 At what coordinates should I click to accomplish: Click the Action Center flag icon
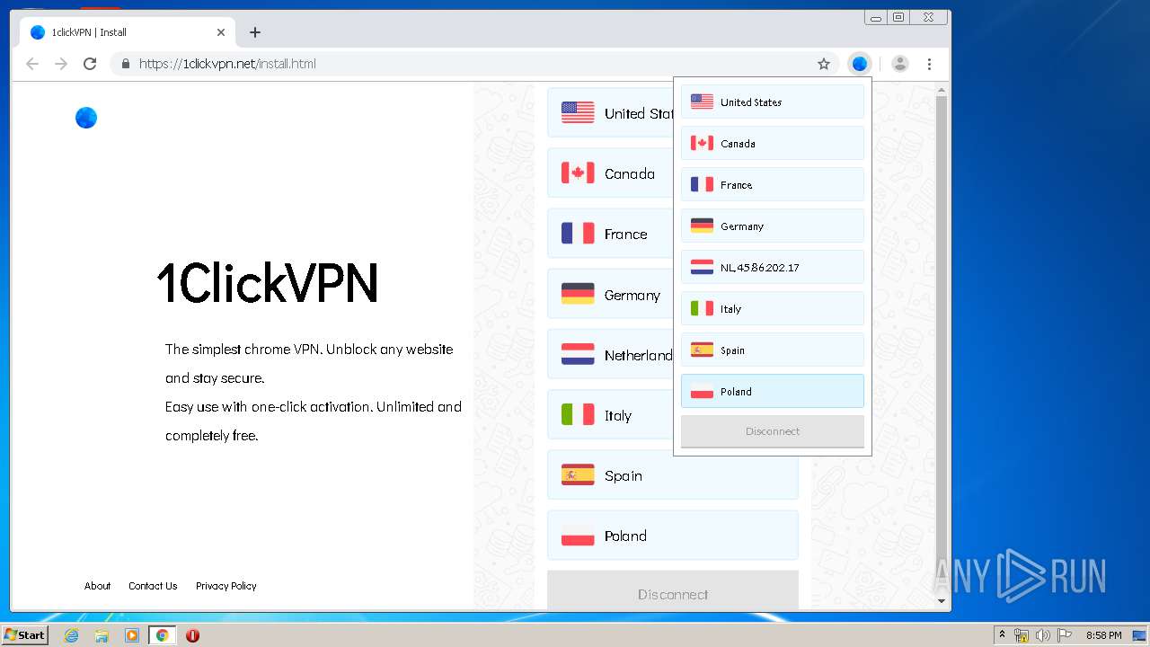1064,635
